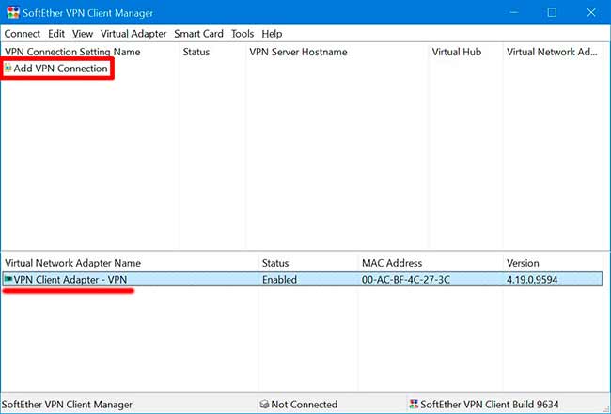Open the View menu

(x=83, y=34)
